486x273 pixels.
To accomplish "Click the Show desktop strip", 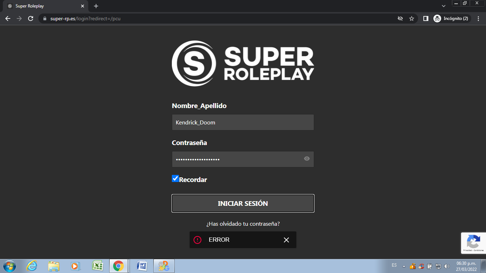I will [x=484, y=266].
